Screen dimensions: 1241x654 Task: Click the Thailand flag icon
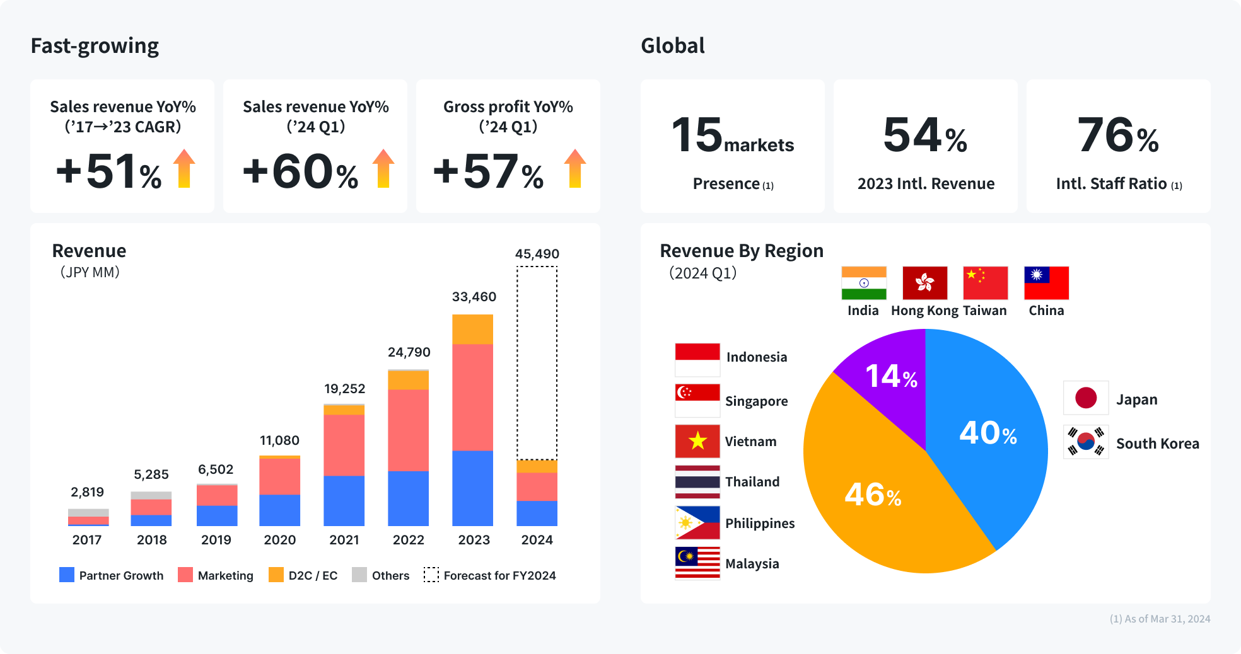click(697, 482)
